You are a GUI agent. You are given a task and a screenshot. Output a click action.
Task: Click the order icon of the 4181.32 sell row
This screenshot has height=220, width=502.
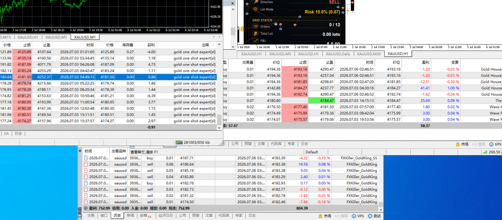[x=85, y=196]
